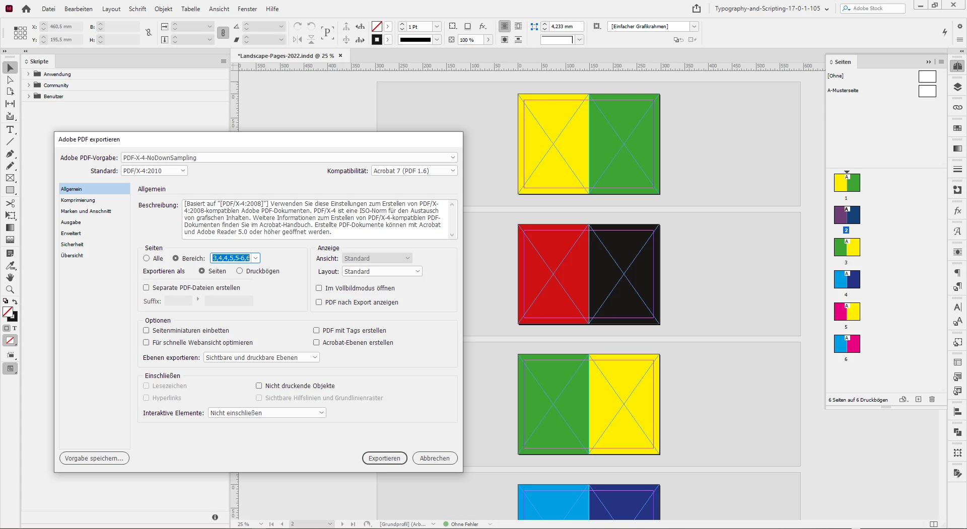The width and height of the screenshot is (967, 529).
Task: Select the Direct Selection tool
Action: click(10, 80)
